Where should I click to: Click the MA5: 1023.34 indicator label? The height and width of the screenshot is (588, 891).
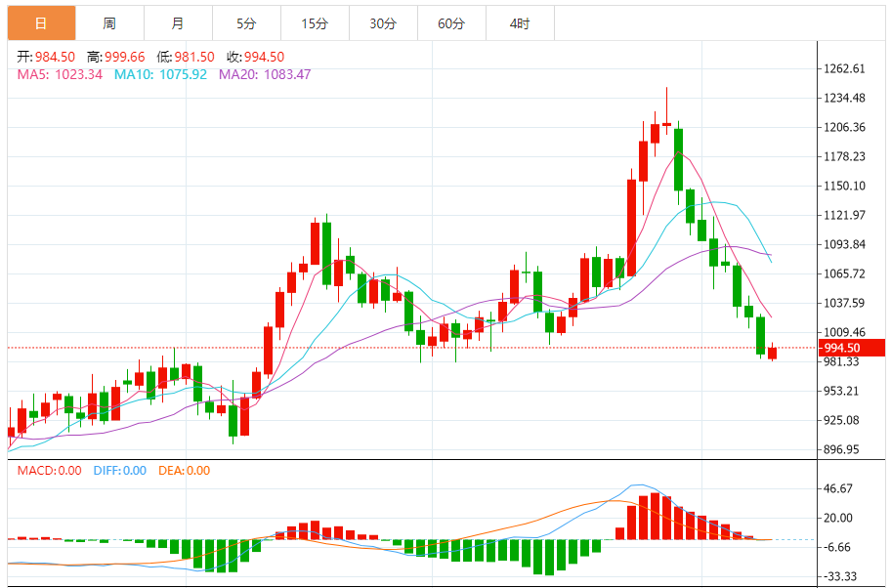click(x=60, y=74)
